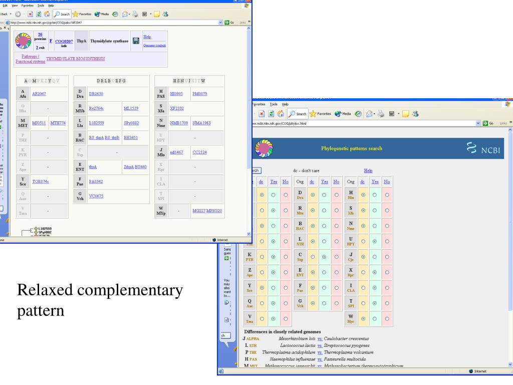
Task: Open Media in Phylogenetic patterns window toolbar
Action: (x=343, y=114)
